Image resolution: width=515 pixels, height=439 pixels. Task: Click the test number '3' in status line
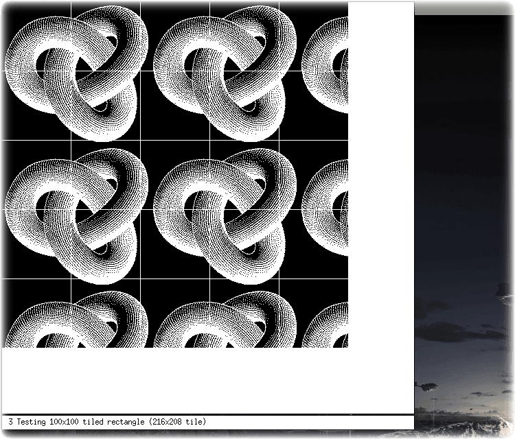tap(10, 422)
